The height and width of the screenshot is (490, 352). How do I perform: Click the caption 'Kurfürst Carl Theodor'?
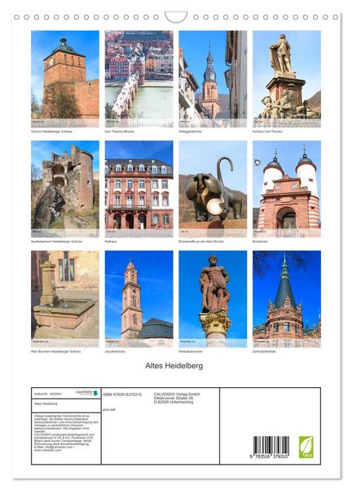coord(268,131)
